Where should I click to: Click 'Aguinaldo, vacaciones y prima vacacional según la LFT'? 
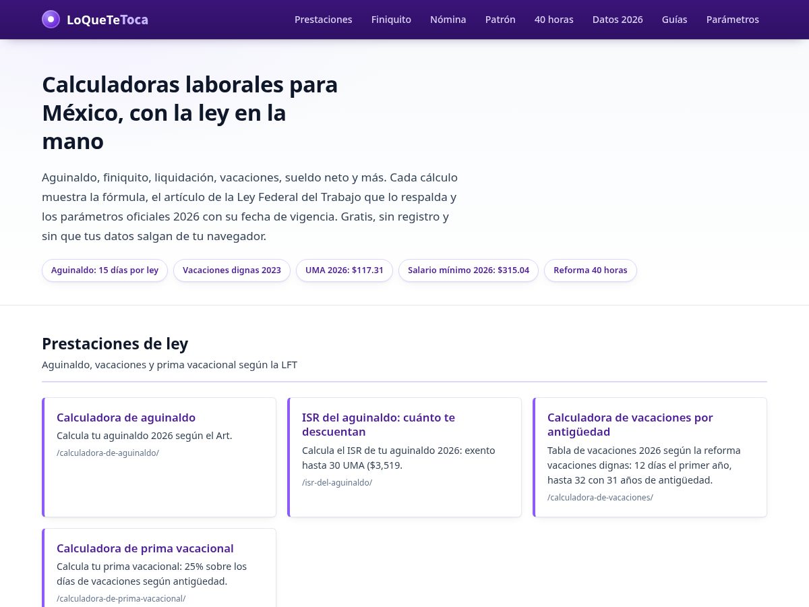tap(169, 365)
